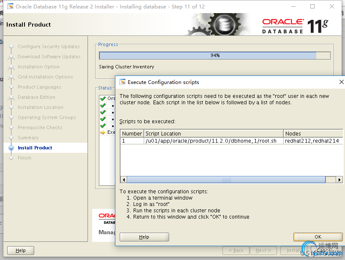Click the scroll right arrow of scripts table

point(339,180)
